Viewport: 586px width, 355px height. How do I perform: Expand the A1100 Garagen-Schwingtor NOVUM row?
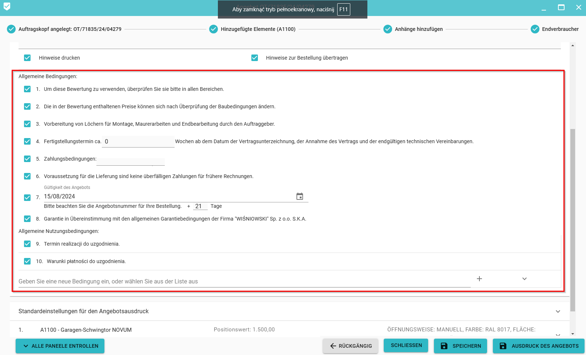click(558, 334)
